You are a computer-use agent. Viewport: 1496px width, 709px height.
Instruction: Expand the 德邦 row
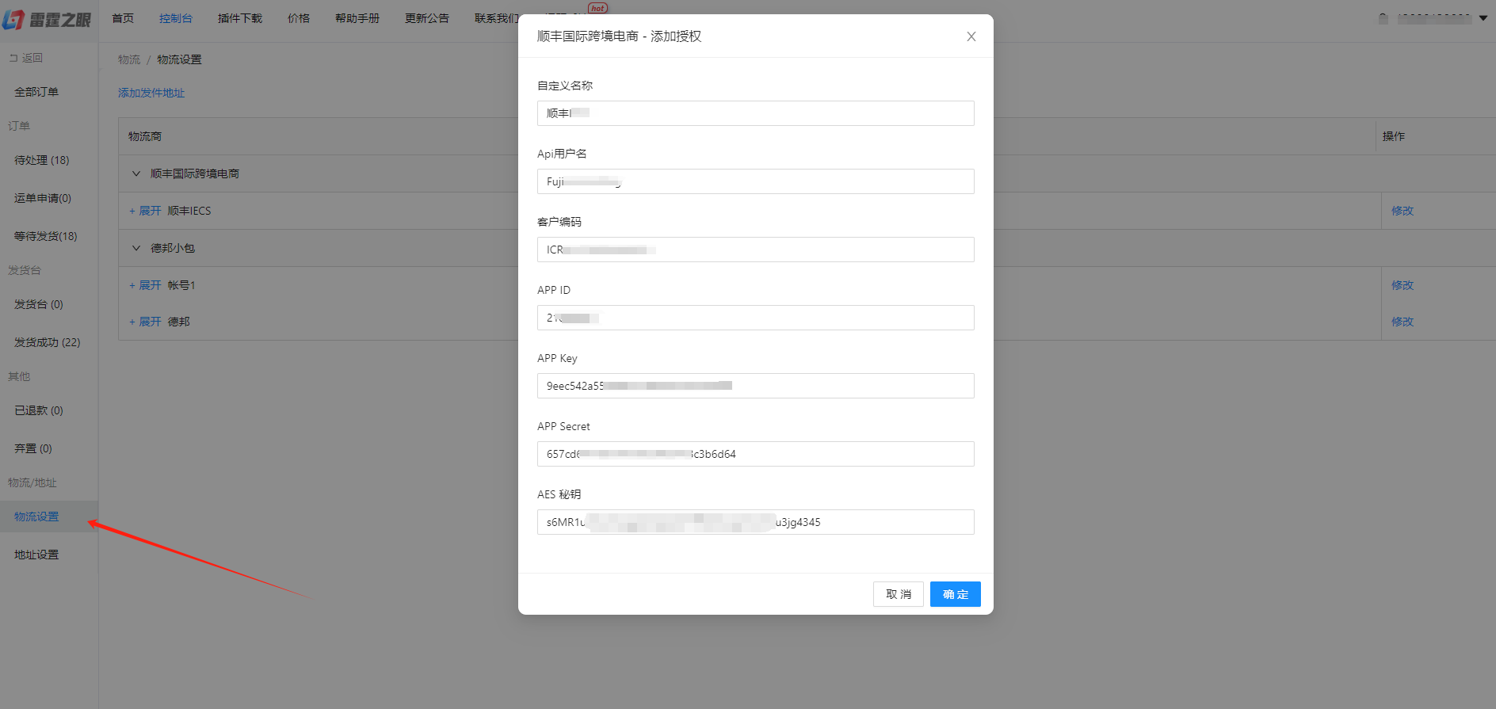point(145,322)
